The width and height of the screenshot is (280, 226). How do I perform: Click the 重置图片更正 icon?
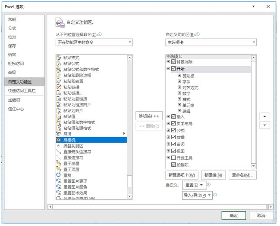pos(59,181)
